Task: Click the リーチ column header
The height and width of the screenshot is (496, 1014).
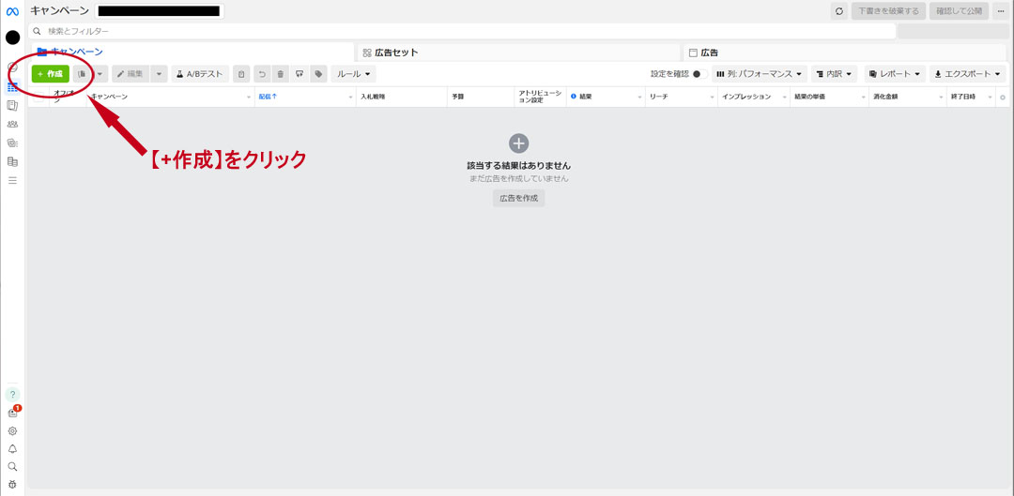Action: 682,97
